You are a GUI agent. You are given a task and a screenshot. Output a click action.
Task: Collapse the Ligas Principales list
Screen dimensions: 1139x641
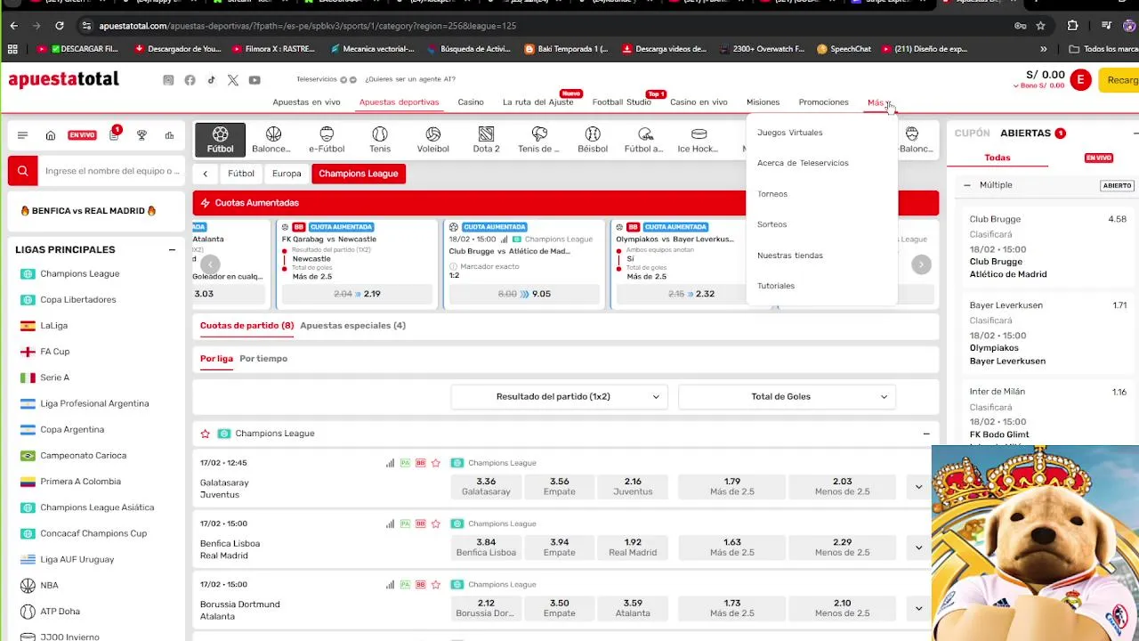pyautogui.click(x=172, y=250)
